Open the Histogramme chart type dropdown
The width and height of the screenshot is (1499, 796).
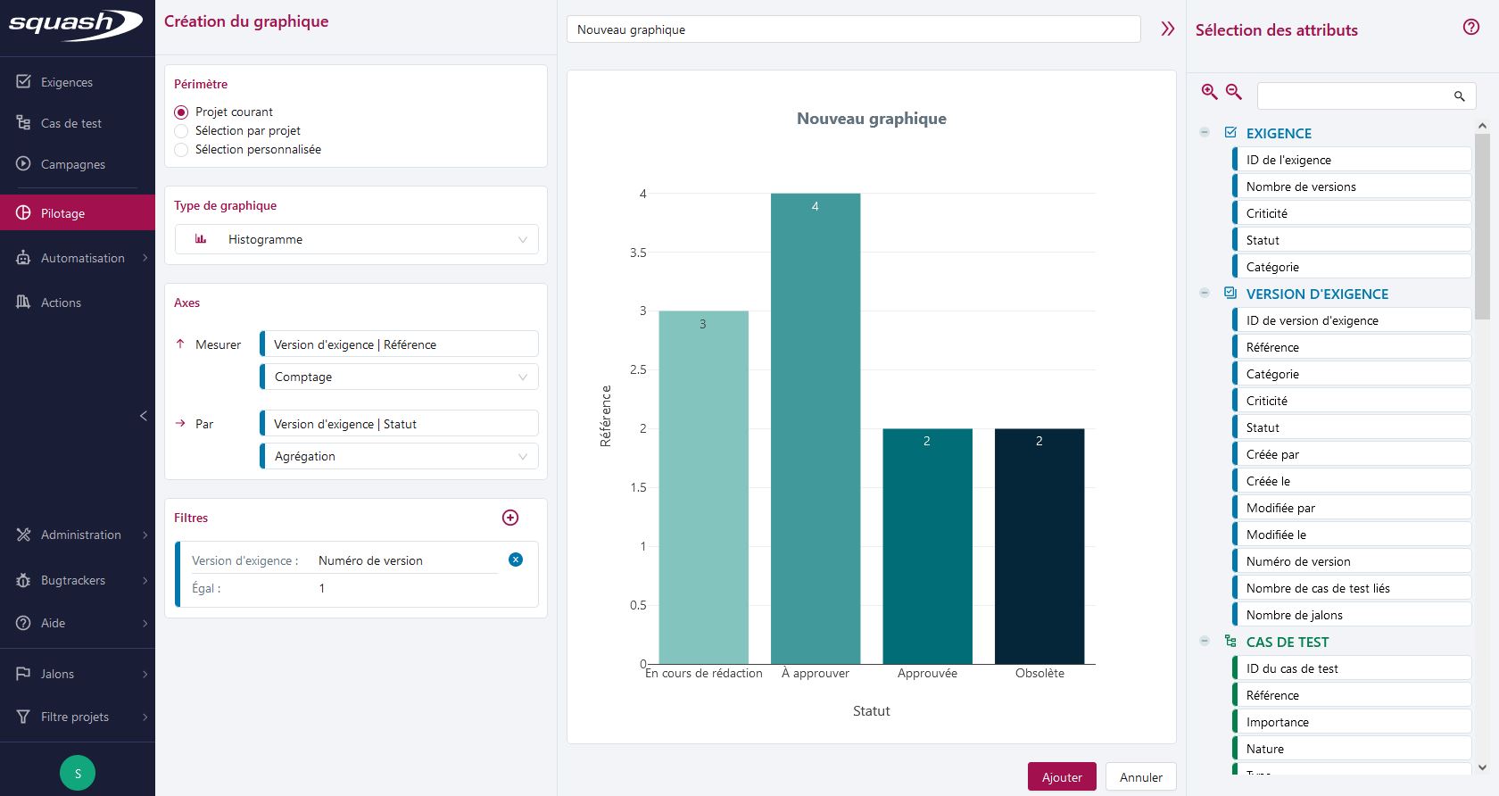click(356, 239)
